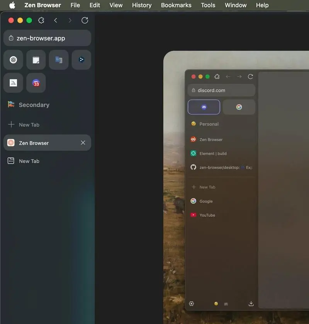The height and width of the screenshot is (324, 309).
Task: Go forward using the forward arrow
Action: [x=70, y=20]
